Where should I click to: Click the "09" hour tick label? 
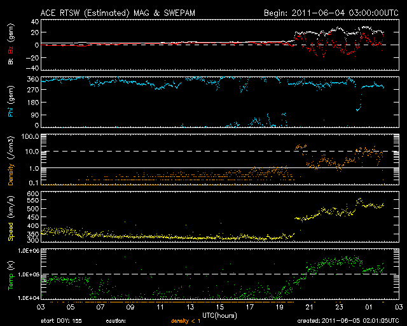click(x=130, y=308)
